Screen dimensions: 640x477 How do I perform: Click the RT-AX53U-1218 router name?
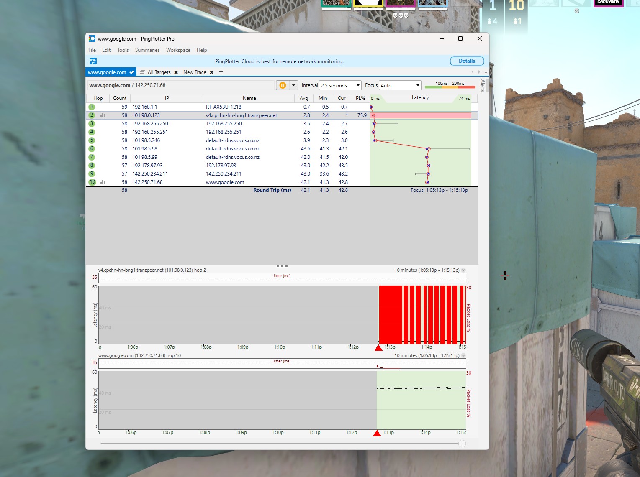click(x=224, y=107)
